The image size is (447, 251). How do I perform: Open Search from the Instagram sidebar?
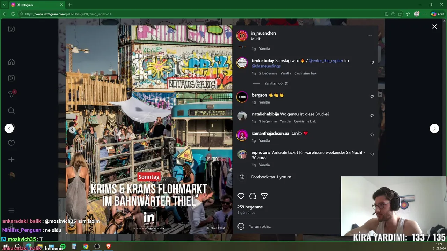pyautogui.click(x=12, y=111)
